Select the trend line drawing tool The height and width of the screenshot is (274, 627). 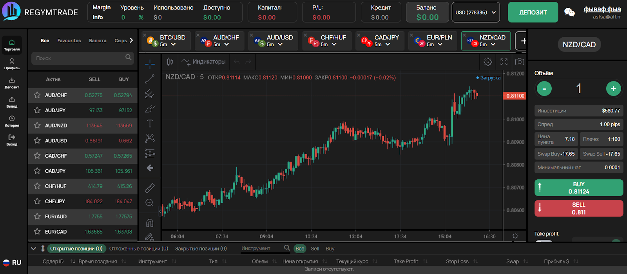(150, 79)
